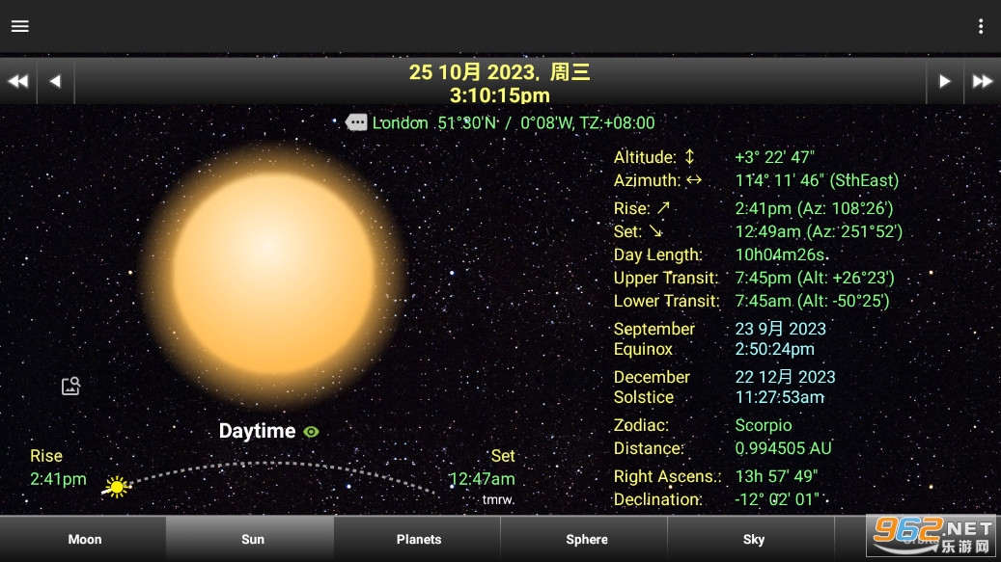Image resolution: width=1001 pixels, height=562 pixels.
Task: Toggle the green eye next to Daytime
Action: pyautogui.click(x=311, y=432)
